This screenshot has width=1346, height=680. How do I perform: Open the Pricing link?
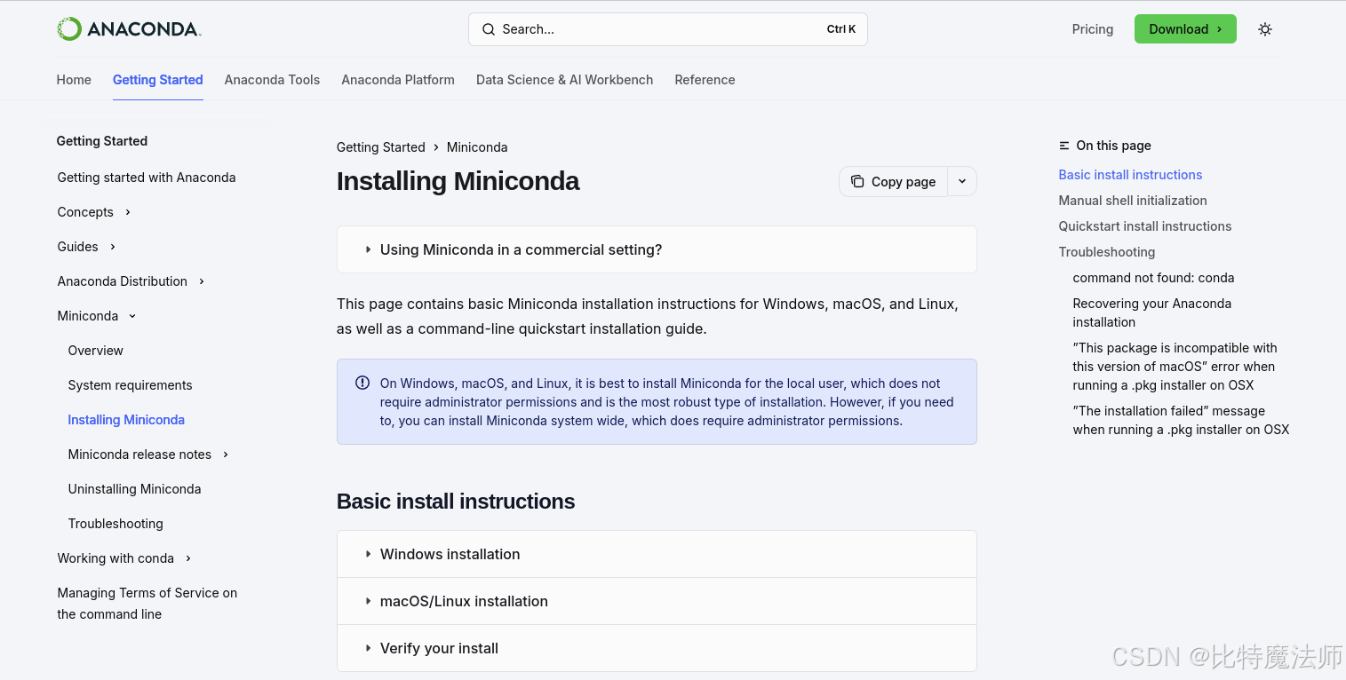(1092, 29)
